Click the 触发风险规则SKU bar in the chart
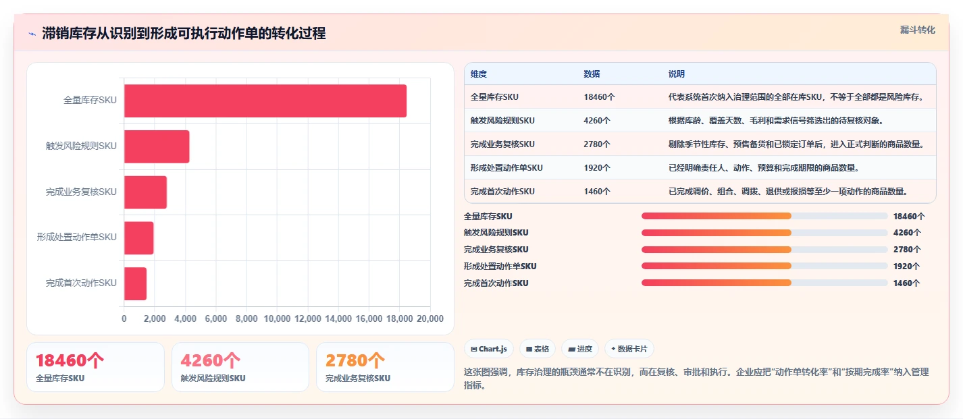The width and height of the screenshot is (963, 419). click(157, 146)
